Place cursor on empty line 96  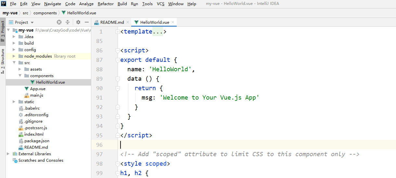pyautogui.click(x=227, y=145)
